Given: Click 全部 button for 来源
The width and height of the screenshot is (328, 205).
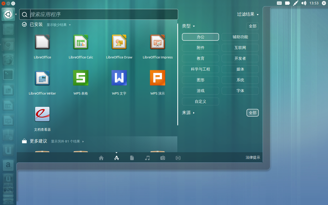Looking at the screenshot, I should pyautogui.click(x=253, y=113).
